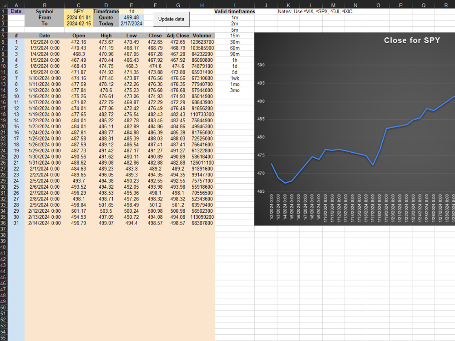
Task: Click the Open value 501.17
Action: [79, 211]
